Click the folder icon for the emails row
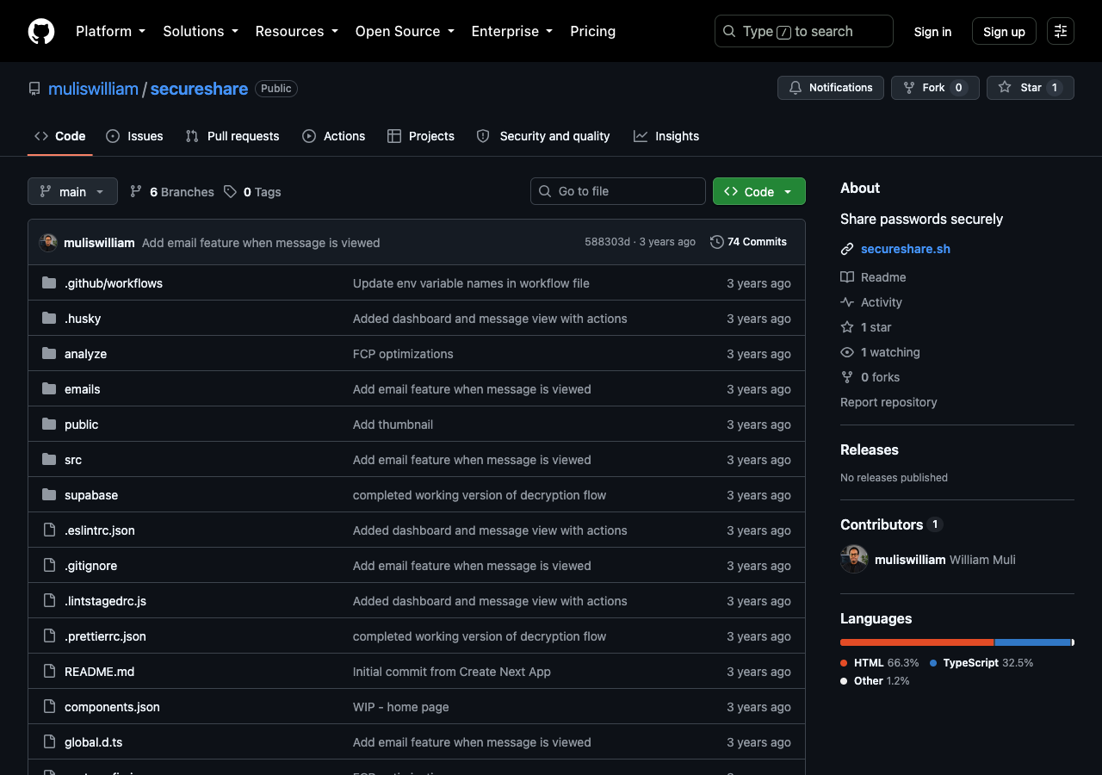Screen dimensions: 1102x775 click(49, 388)
